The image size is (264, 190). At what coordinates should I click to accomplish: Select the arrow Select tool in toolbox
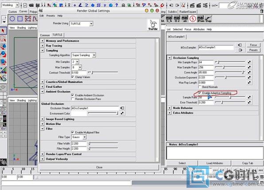pyautogui.click(x=3, y=31)
